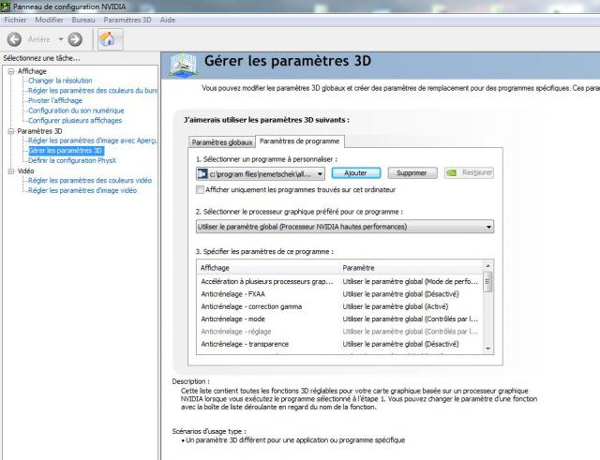Open Régler les paramètres des couleurs du bureau
Screen dimensions: 600x460
pyautogui.click(x=93, y=91)
